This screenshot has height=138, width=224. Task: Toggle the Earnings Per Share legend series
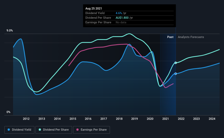tap(91, 130)
